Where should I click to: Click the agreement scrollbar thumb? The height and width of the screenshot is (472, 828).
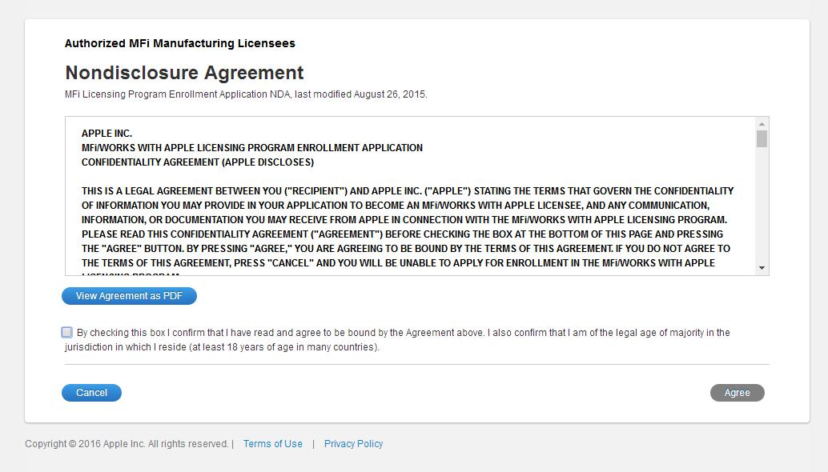[x=762, y=139]
